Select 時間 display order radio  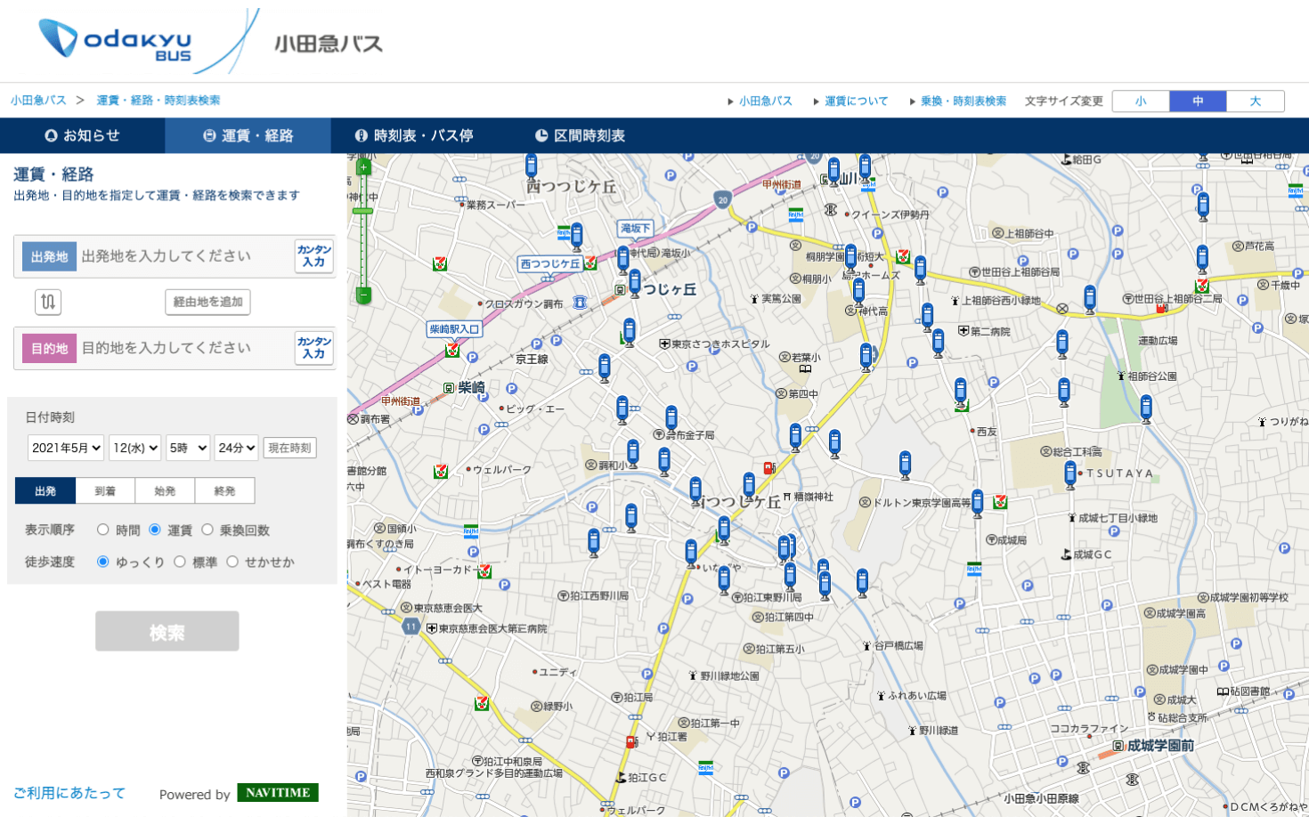tap(103, 530)
